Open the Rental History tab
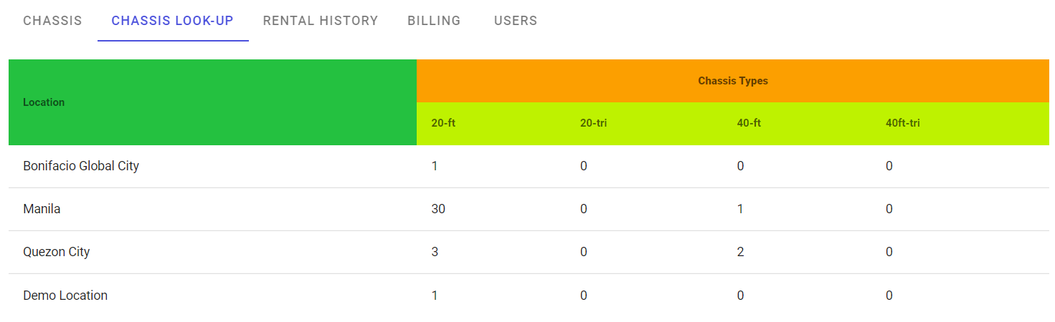The width and height of the screenshot is (1055, 322). pyautogui.click(x=320, y=21)
